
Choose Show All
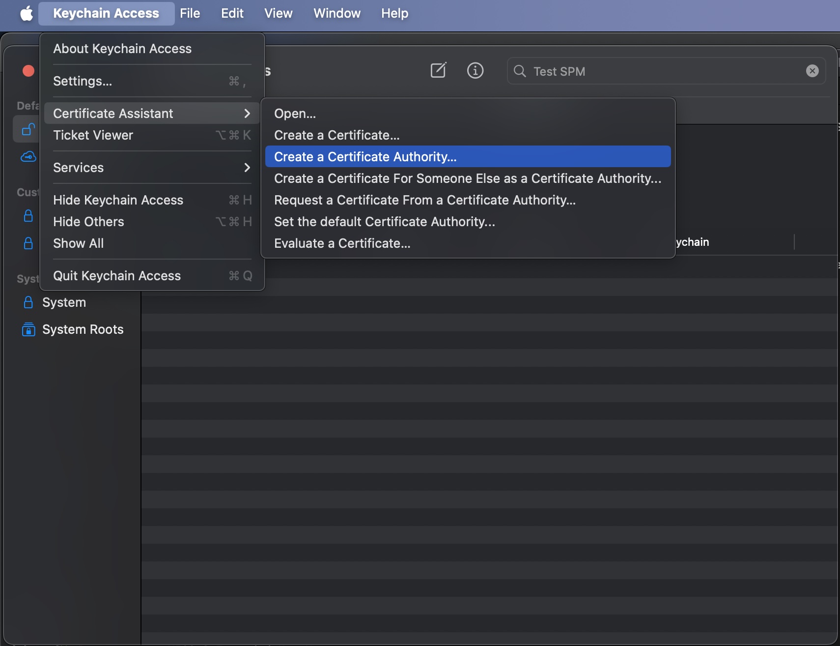[152, 243]
